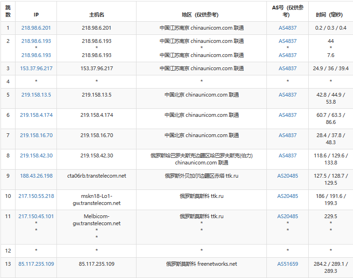Open IP link 188.43.26.198

[36, 176]
